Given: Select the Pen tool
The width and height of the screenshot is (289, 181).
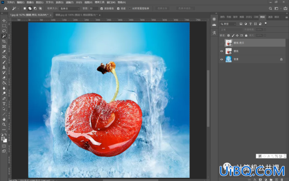Looking at the screenshot, I should [x=4, y=98].
